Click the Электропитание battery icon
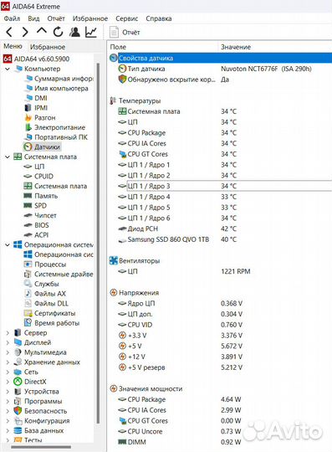332x452 pixels. [x=28, y=127]
